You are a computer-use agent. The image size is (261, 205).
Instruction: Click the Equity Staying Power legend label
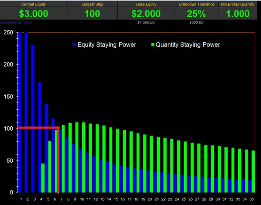(x=107, y=45)
